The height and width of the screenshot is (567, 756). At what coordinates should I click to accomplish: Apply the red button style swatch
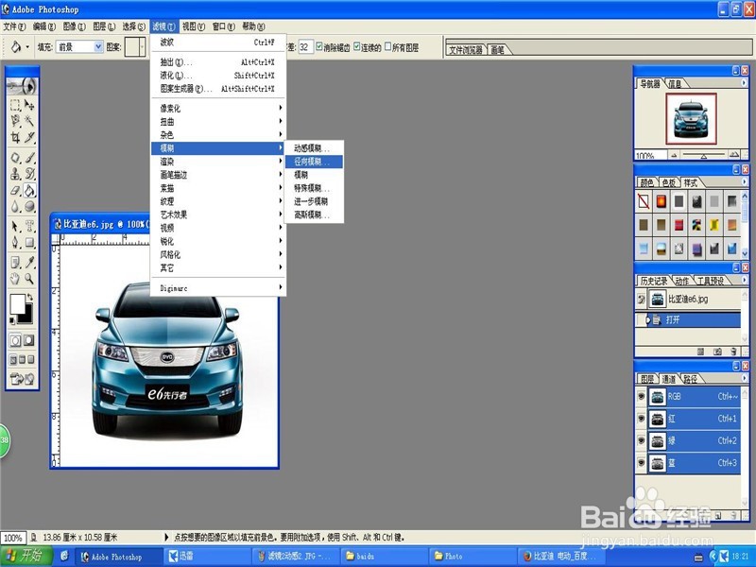click(x=679, y=225)
